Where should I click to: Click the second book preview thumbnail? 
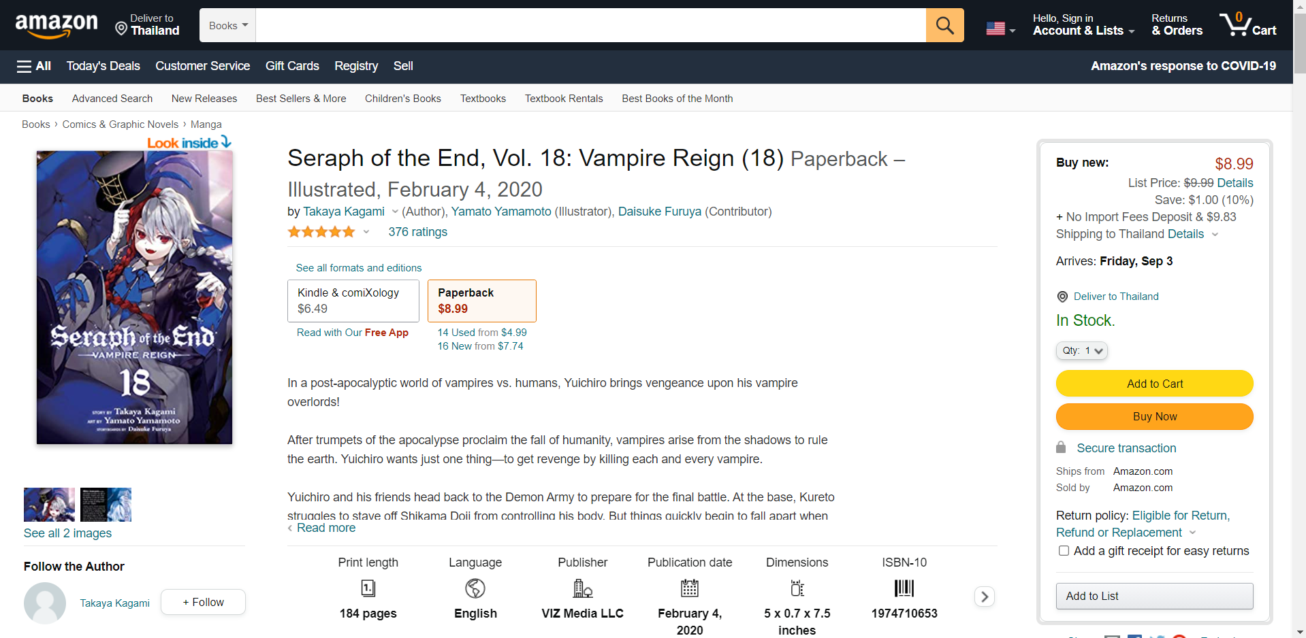pos(106,505)
